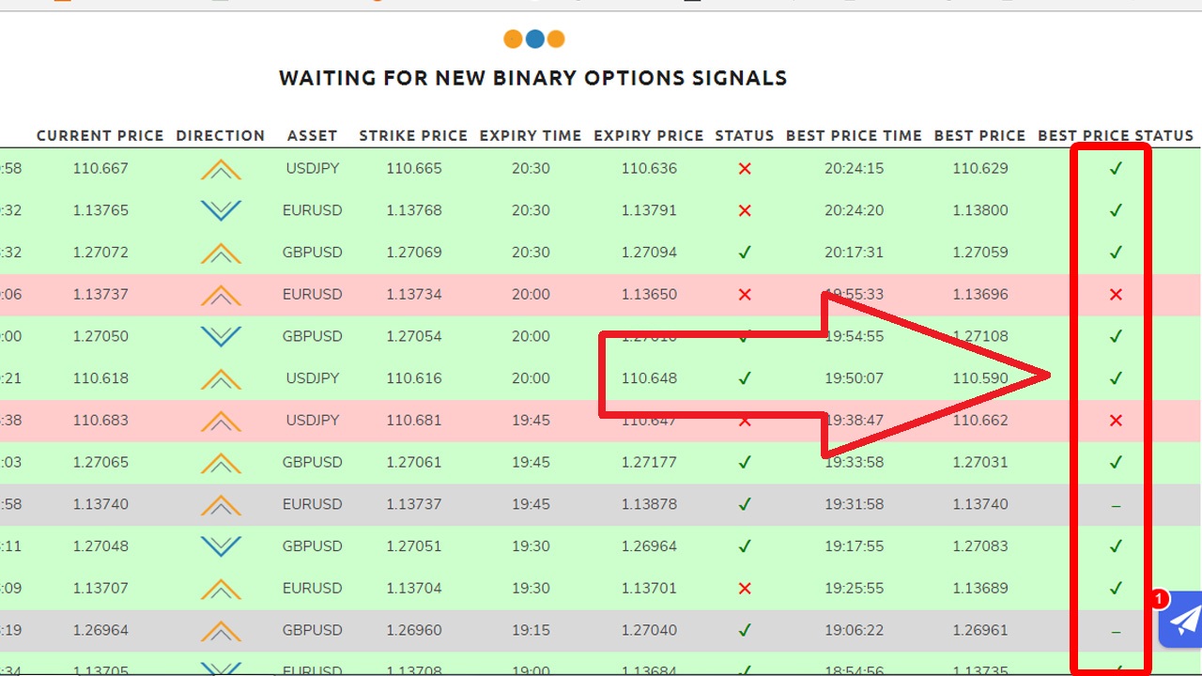Click the up direction arrow in the 1.13740 EURUSD row
This screenshot has height=676, width=1202.
(x=221, y=504)
